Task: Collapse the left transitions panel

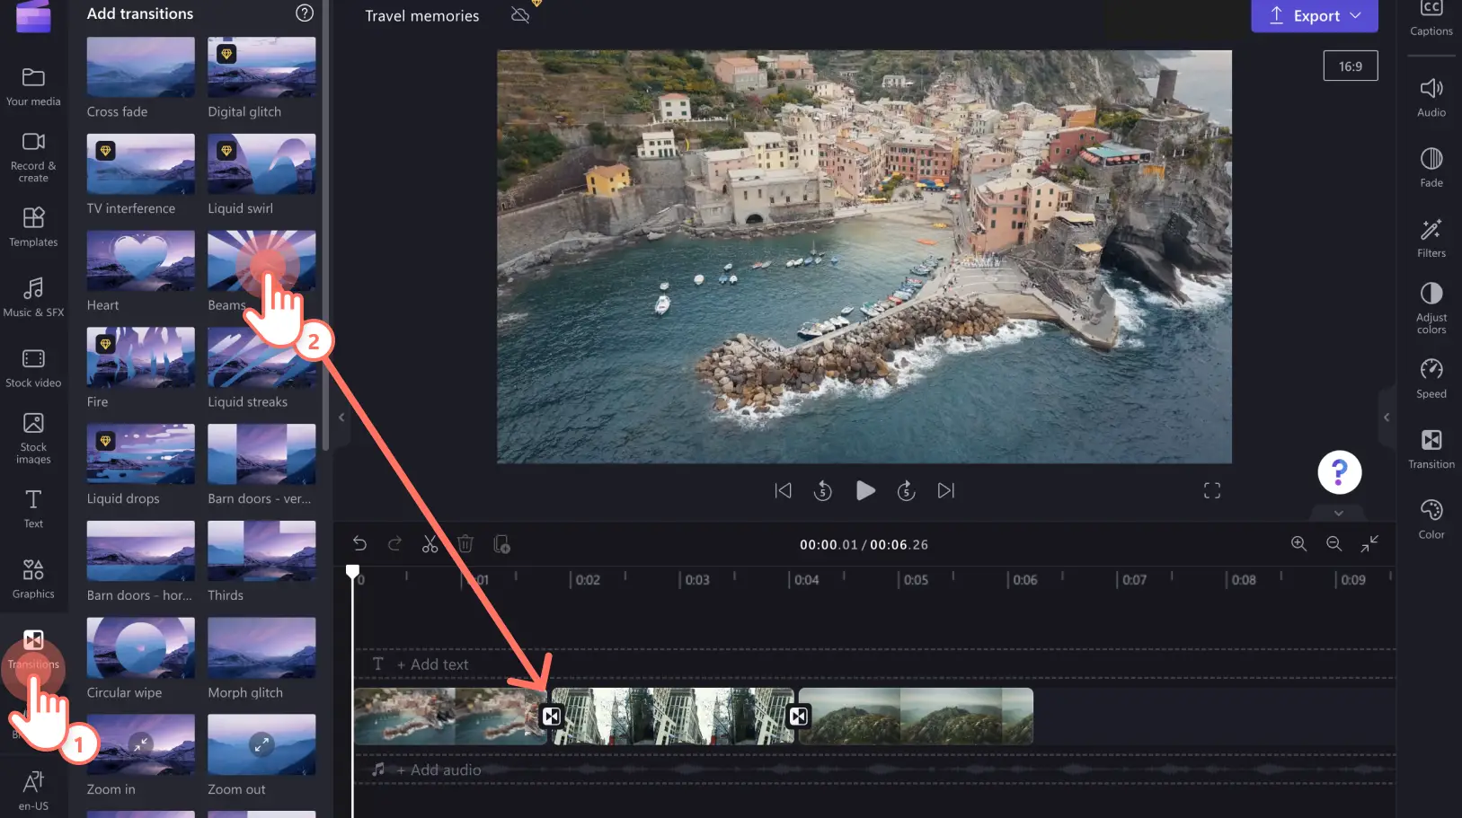Action: (341, 417)
